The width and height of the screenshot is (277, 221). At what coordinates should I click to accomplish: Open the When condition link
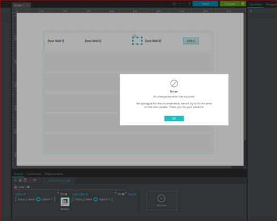19,194
